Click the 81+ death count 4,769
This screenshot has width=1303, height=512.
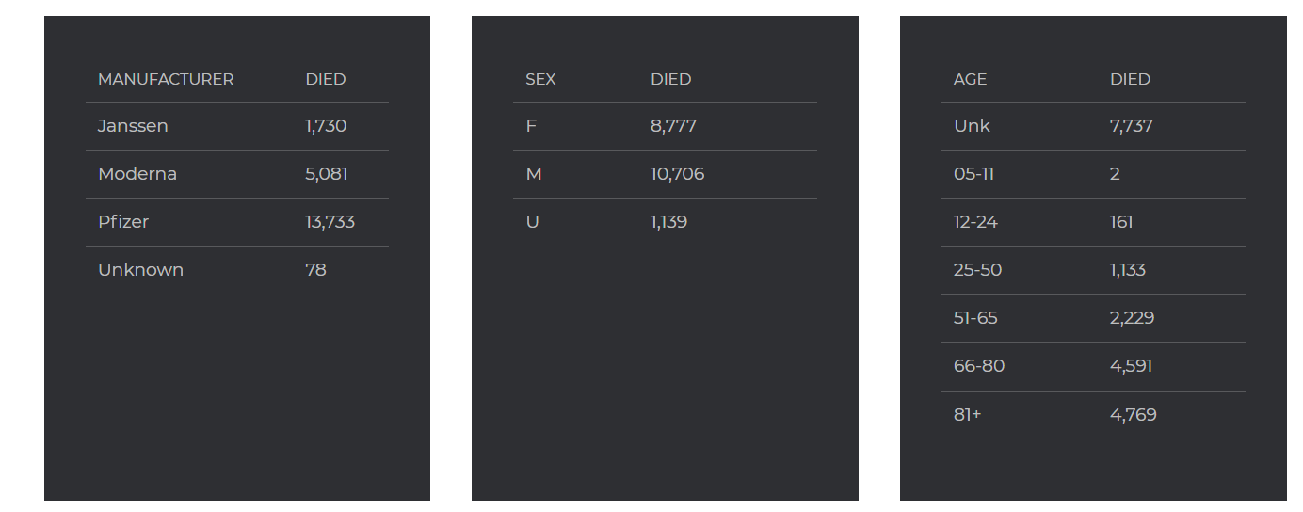point(1133,415)
